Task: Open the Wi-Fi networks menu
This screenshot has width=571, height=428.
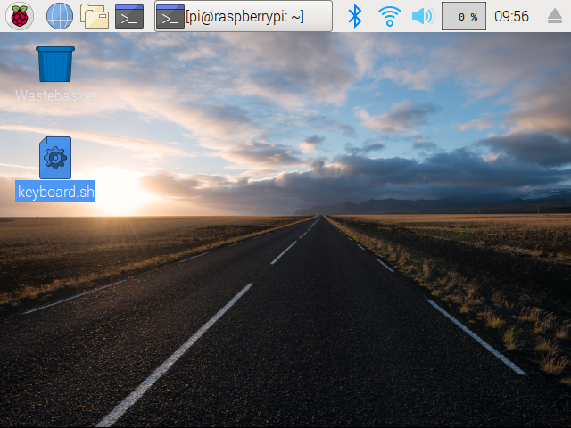Action: tap(390, 16)
